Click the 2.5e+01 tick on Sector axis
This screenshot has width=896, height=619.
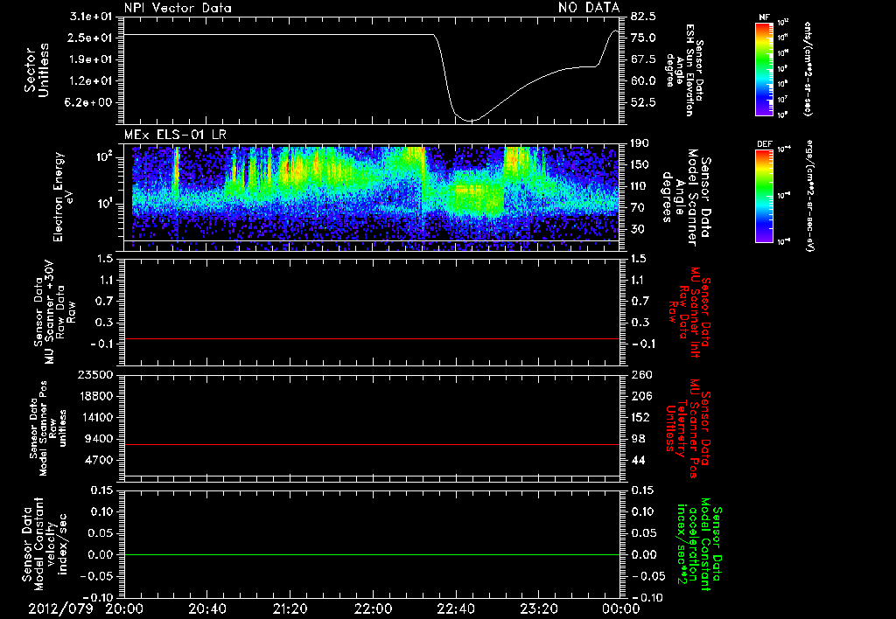[x=90, y=38]
